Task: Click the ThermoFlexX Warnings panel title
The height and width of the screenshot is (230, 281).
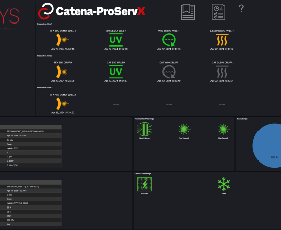Action: (x=144, y=119)
